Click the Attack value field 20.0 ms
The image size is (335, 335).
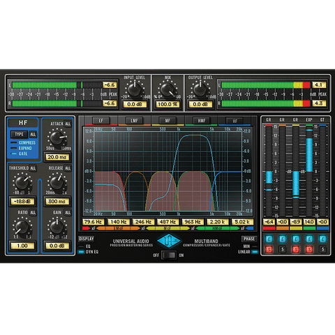tap(57, 157)
